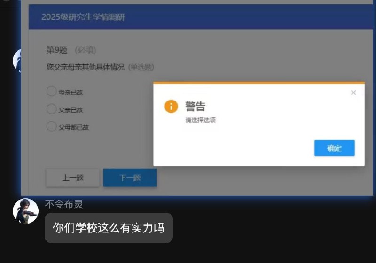The width and height of the screenshot is (376, 263).
Task: Open the avatar of user 不令布灵
Action: coord(26,211)
